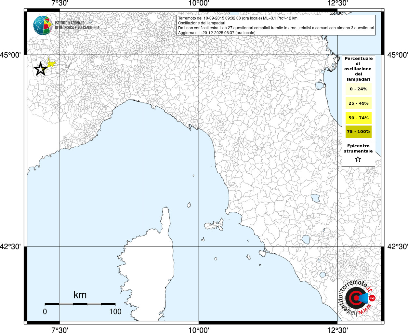Click the top 10°00' longitude label

(x=198, y=4)
